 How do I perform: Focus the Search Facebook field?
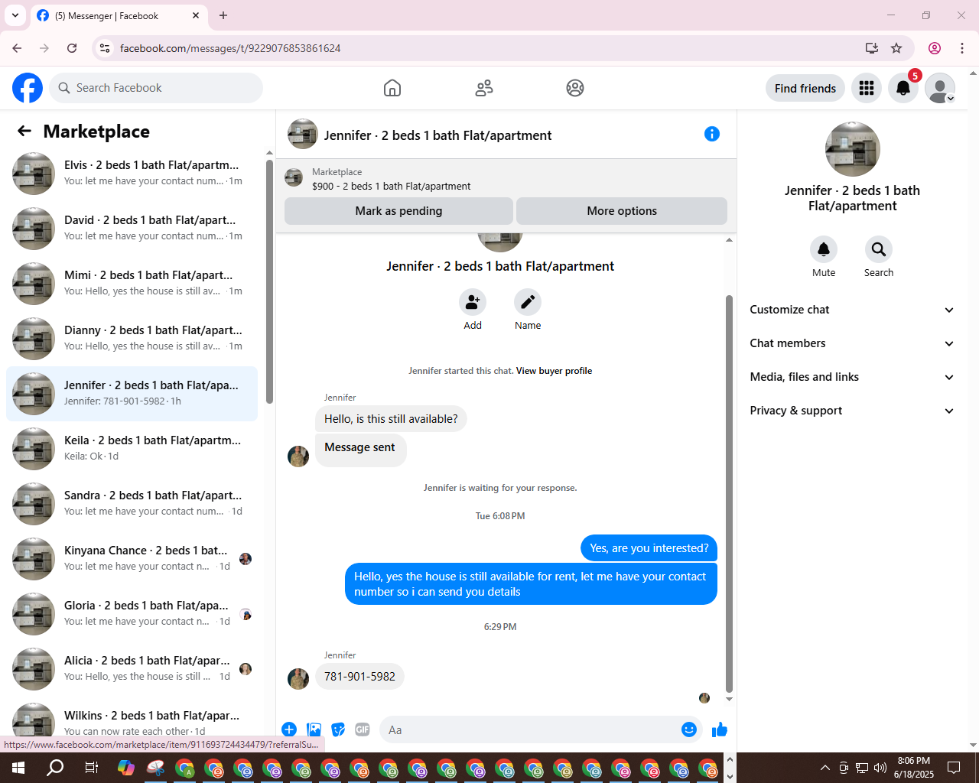coord(156,88)
